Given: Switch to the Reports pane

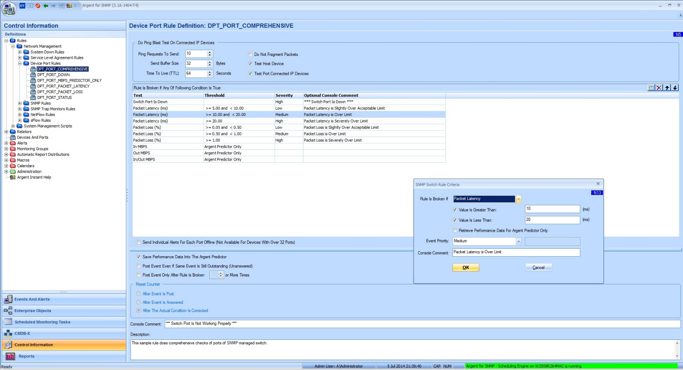Looking at the screenshot, I should tap(26, 356).
